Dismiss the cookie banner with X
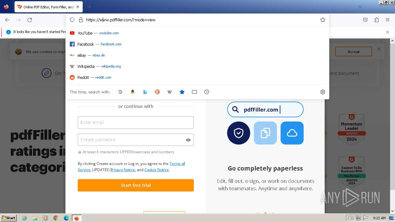Image resolution: width=395 pixels, height=222 pixels. [379, 49]
